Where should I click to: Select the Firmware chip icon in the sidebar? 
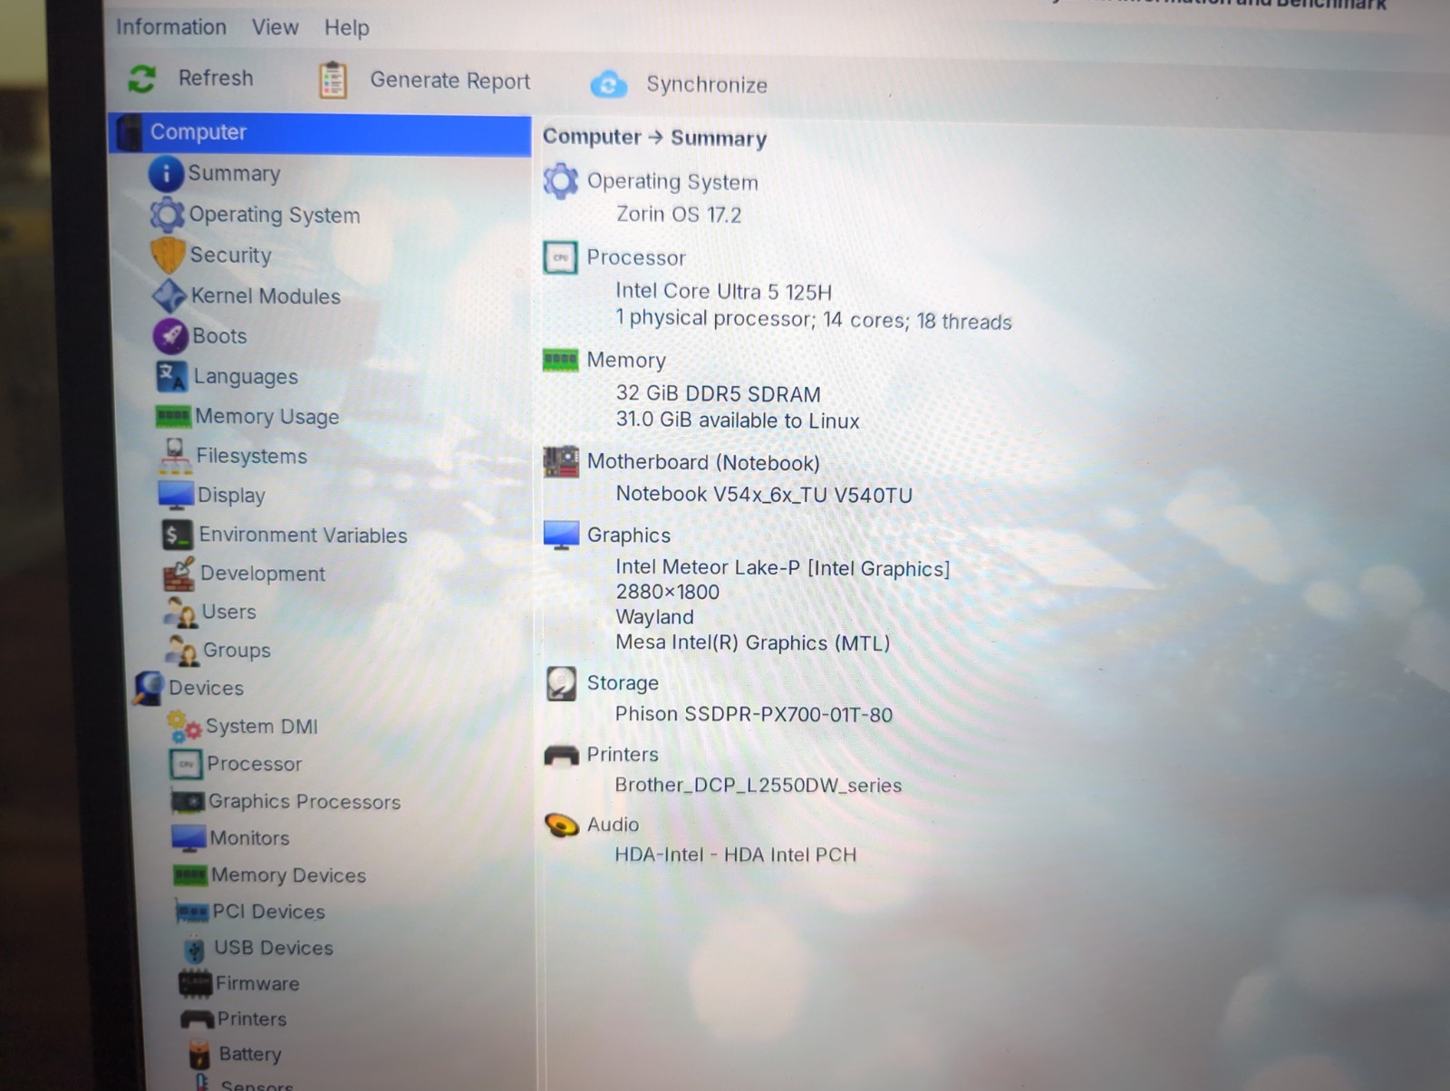tap(196, 983)
